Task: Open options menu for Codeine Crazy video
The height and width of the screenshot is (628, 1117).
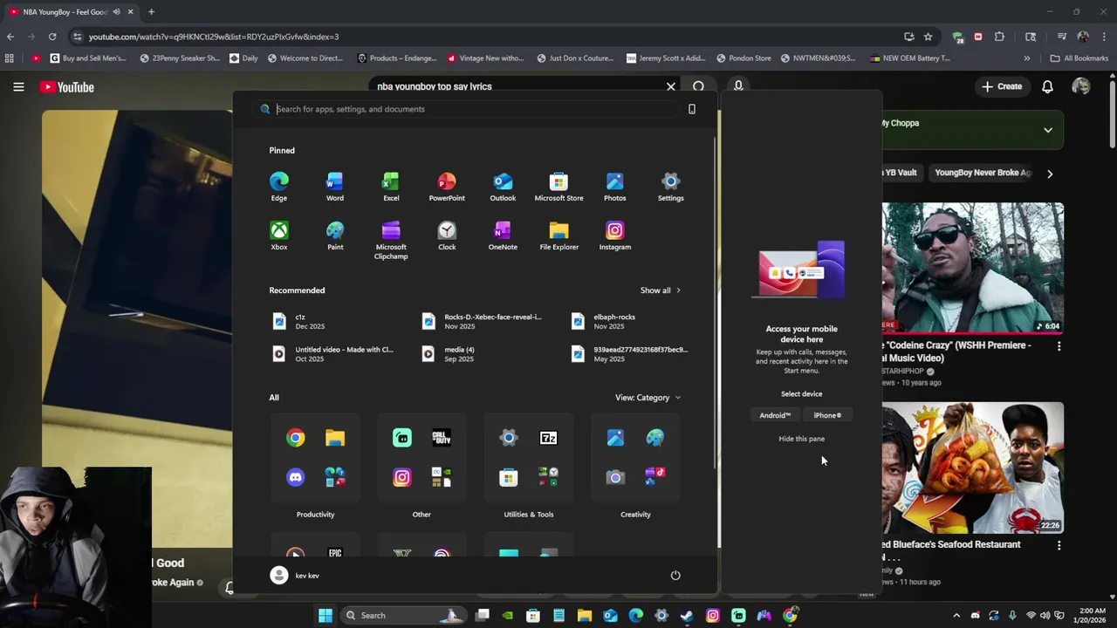Action: pyautogui.click(x=1059, y=346)
